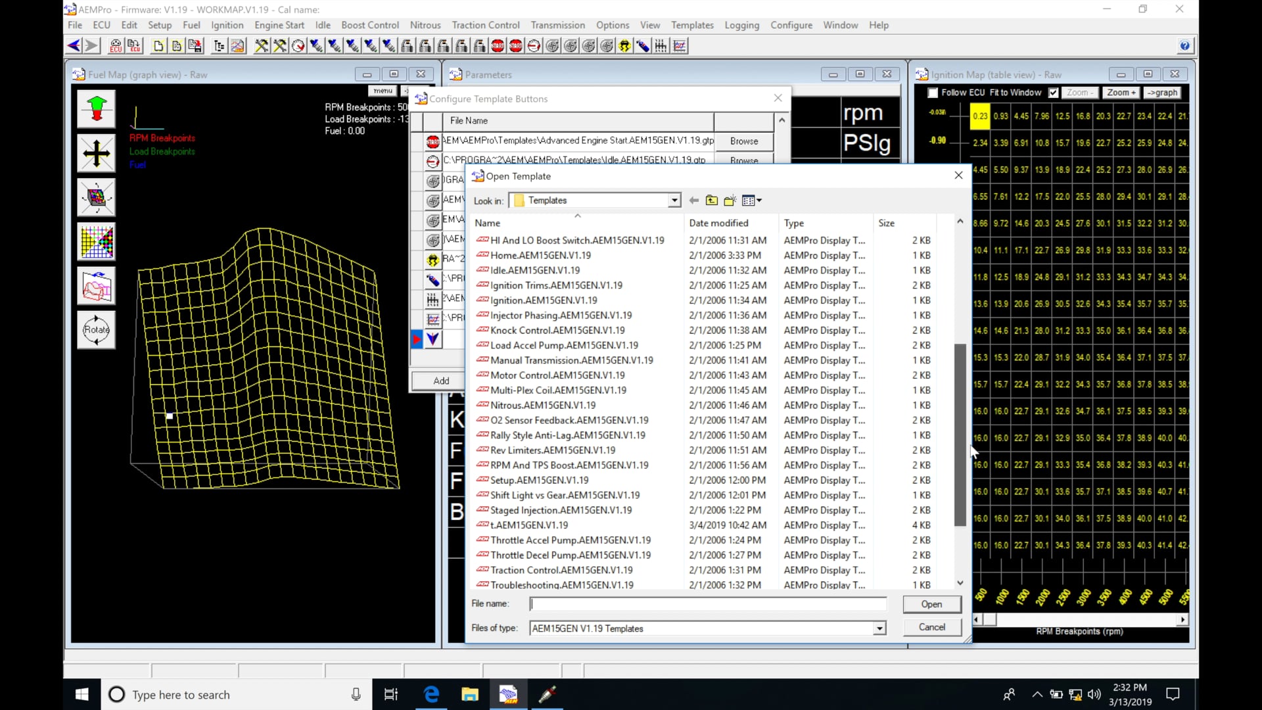Click the nitrous bottle toolbar icon
The width and height of the screenshot is (1262, 710).
643,46
